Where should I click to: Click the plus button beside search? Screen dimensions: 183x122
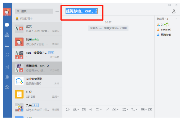pos(57,11)
